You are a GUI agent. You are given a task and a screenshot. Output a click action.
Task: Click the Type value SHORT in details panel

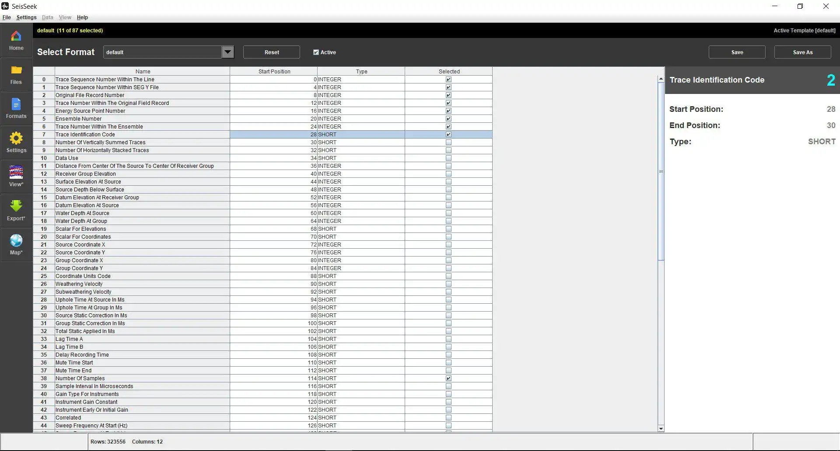(822, 142)
